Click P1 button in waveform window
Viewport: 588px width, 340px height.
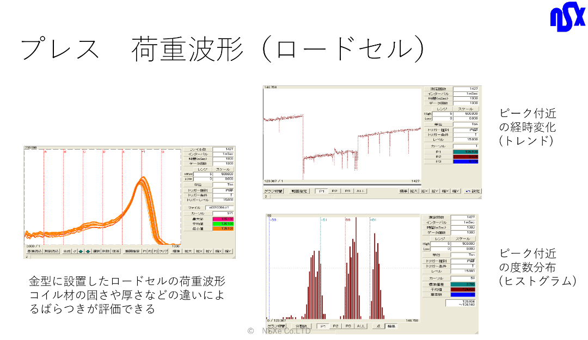(144, 251)
